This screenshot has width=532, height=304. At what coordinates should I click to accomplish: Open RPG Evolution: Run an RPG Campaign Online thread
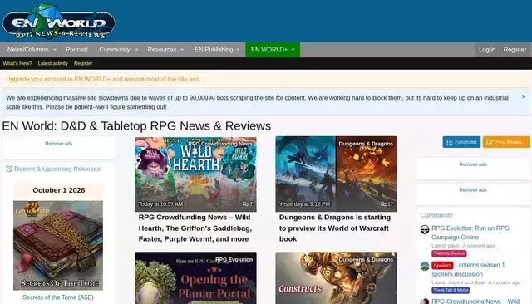(470, 233)
